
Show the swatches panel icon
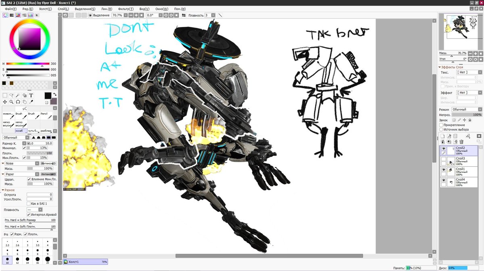coord(30,15)
